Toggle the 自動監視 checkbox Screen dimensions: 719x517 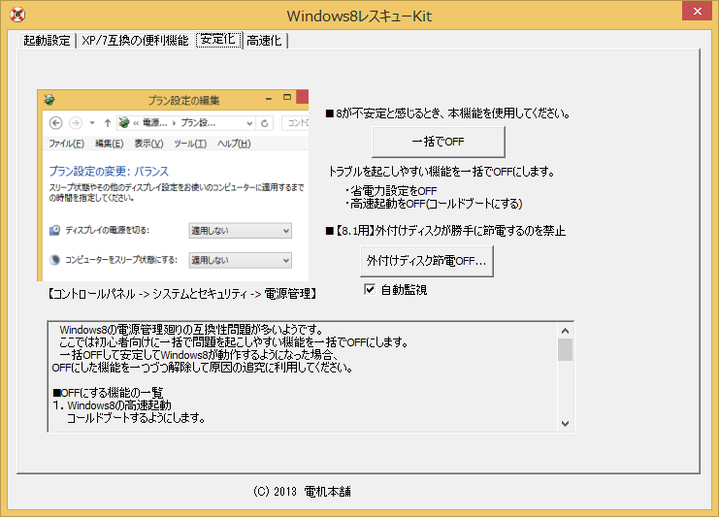click(369, 289)
